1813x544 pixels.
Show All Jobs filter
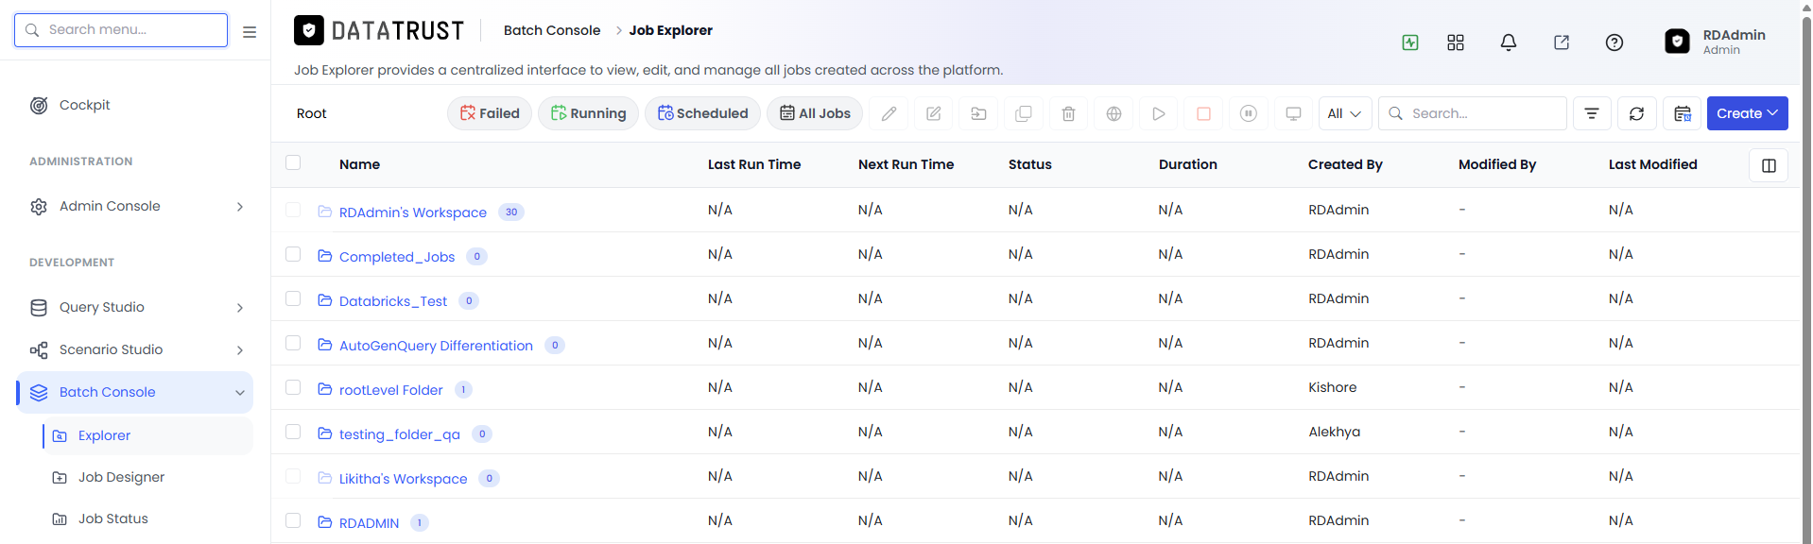pyautogui.click(x=815, y=113)
